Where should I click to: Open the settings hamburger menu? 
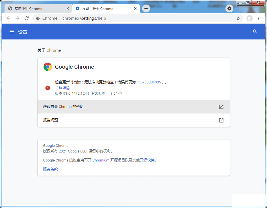12,32
